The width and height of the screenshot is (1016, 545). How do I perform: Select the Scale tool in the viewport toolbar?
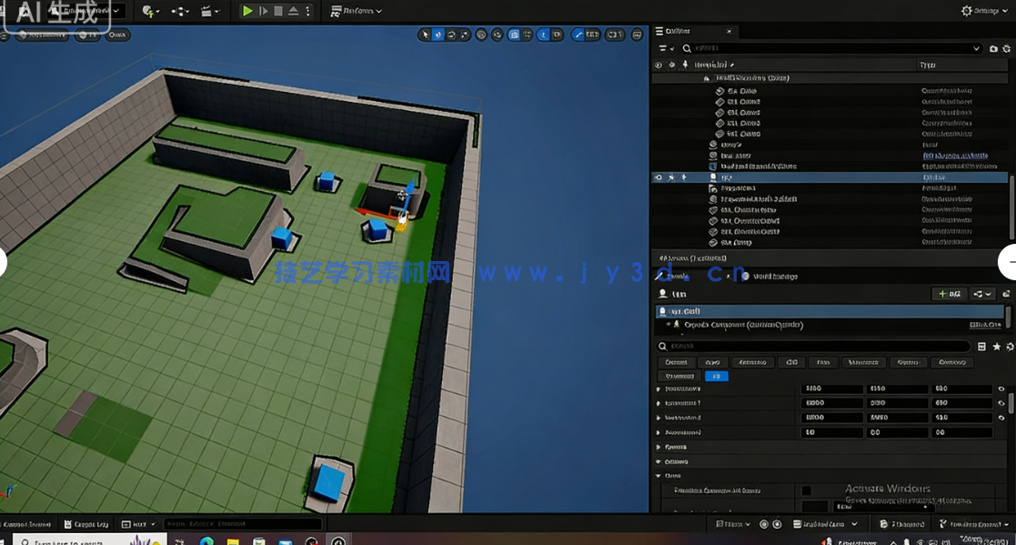(464, 35)
